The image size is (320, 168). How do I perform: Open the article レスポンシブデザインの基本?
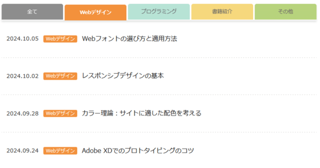[x=123, y=76]
